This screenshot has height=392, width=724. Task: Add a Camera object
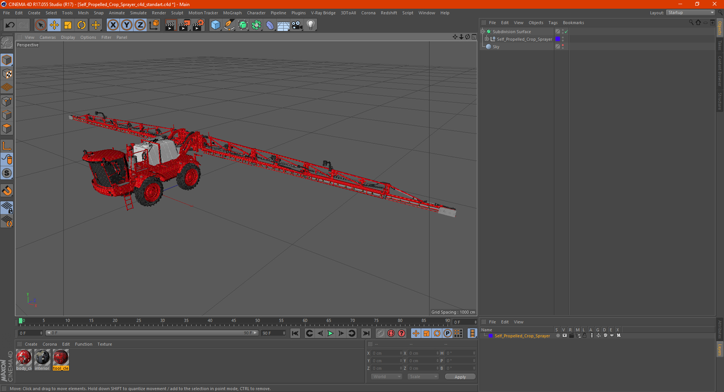pos(297,25)
